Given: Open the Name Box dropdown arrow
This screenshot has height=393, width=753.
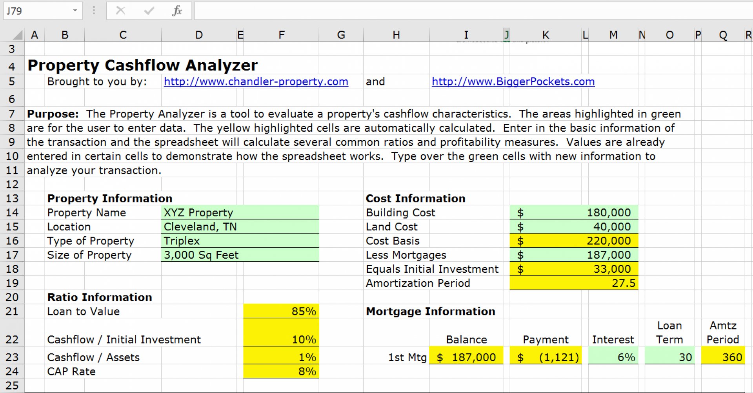Looking at the screenshot, I should 75,11.
